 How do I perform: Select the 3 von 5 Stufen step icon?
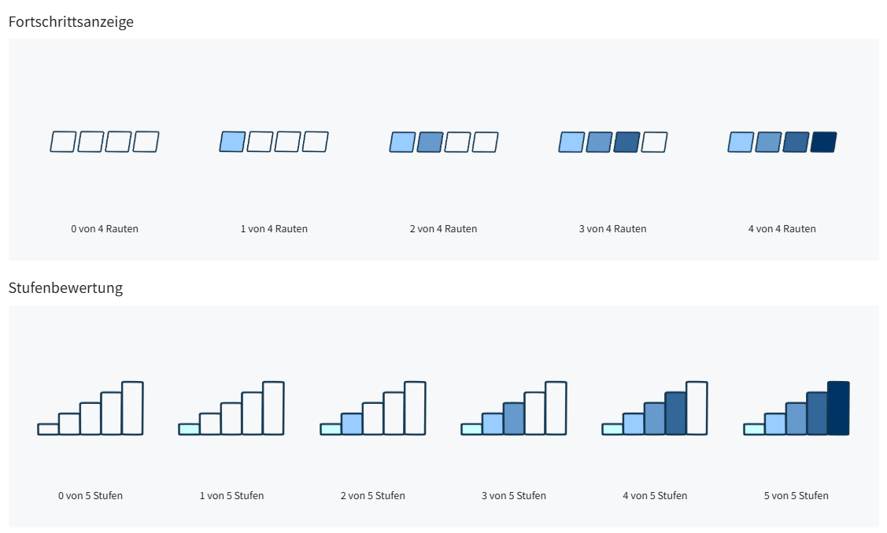coord(514,408)
